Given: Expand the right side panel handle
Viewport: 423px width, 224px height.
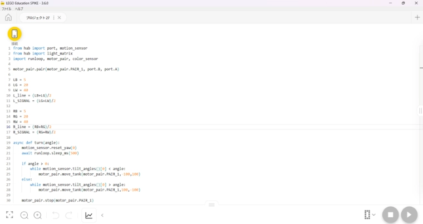Looking at the screenshot, I should pyautogui.click(x=420, y=111).
